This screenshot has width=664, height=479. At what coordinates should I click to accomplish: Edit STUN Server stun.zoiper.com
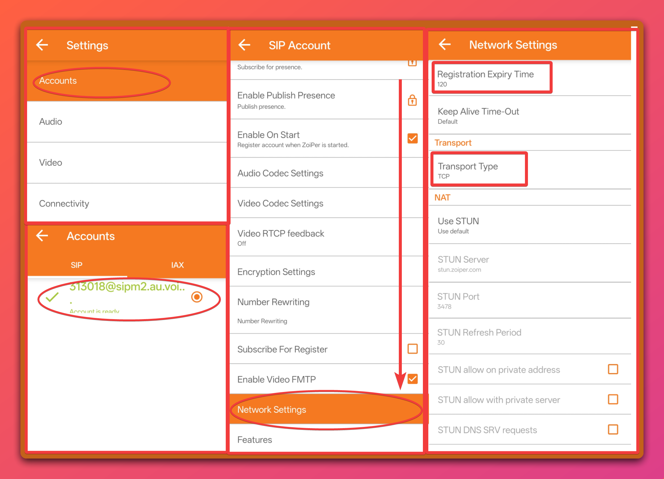coord(530,263)
